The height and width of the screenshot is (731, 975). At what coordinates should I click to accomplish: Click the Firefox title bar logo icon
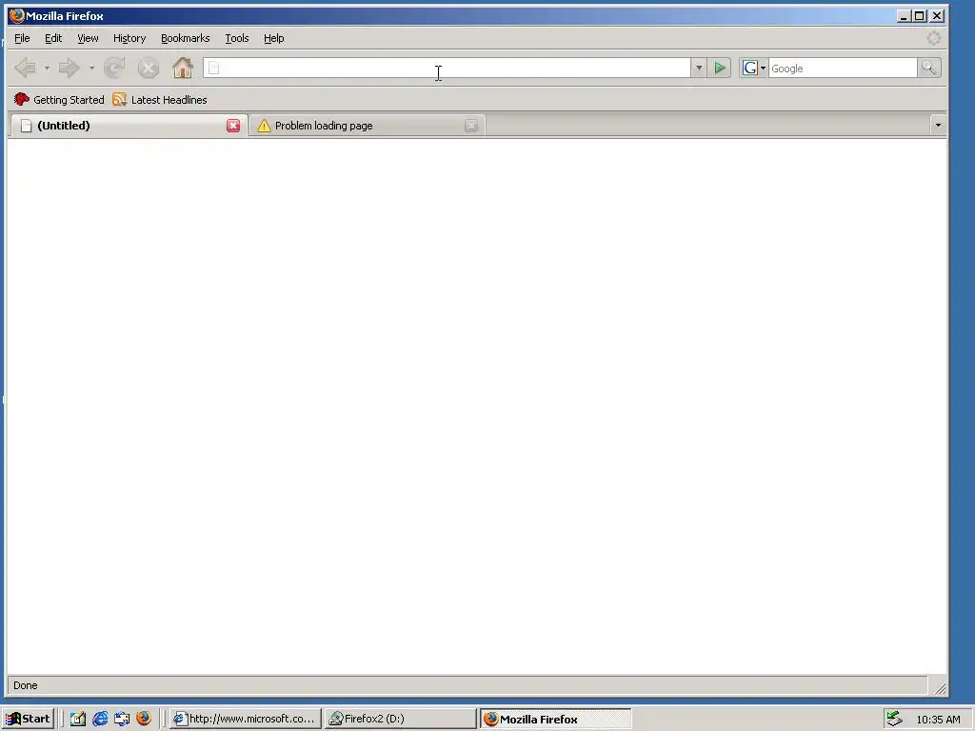pyautogui.click(x=17, y=15)
